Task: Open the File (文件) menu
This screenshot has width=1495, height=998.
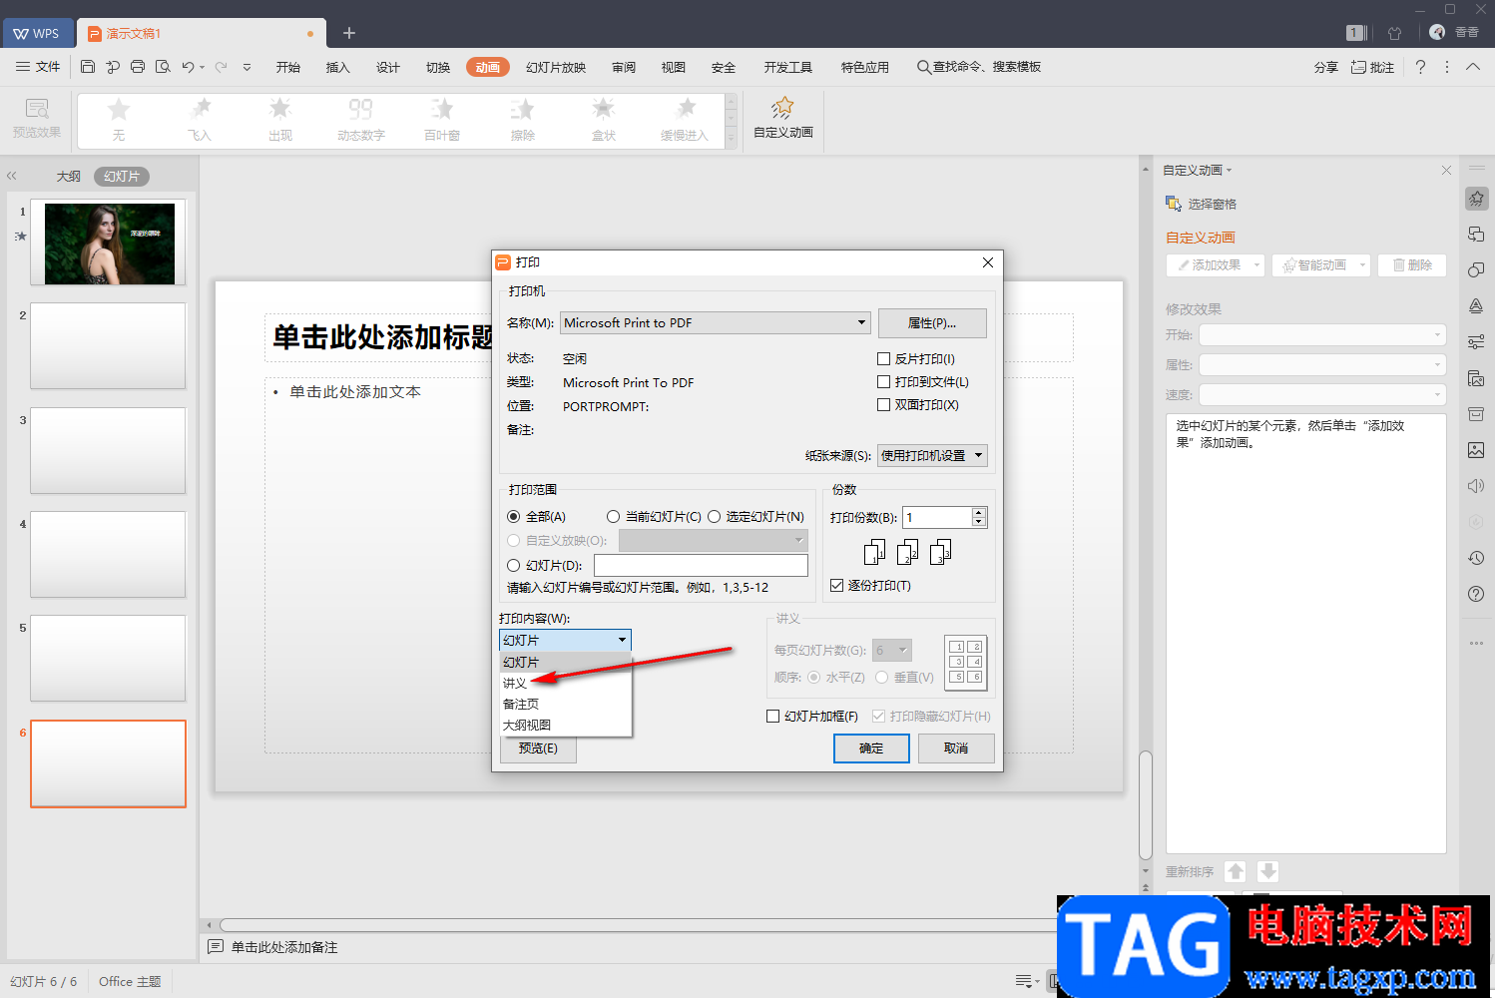Action: 38,67
